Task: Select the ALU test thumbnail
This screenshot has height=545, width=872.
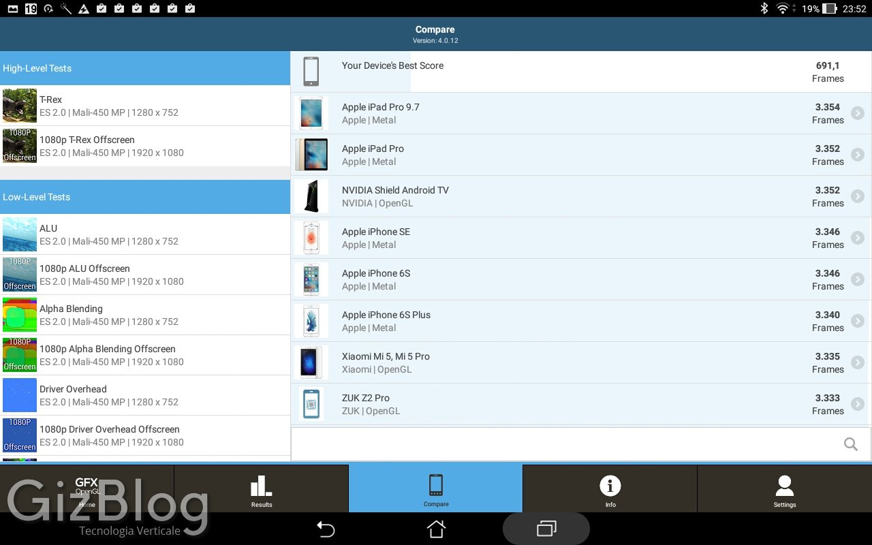Action: click(20, 234)
